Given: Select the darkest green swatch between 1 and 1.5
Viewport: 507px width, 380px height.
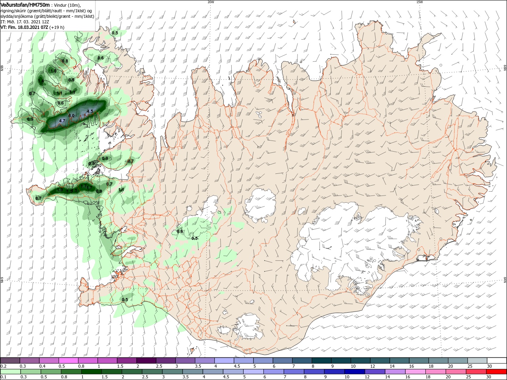Looking at the screenshot, I should [x=91, y=372].
